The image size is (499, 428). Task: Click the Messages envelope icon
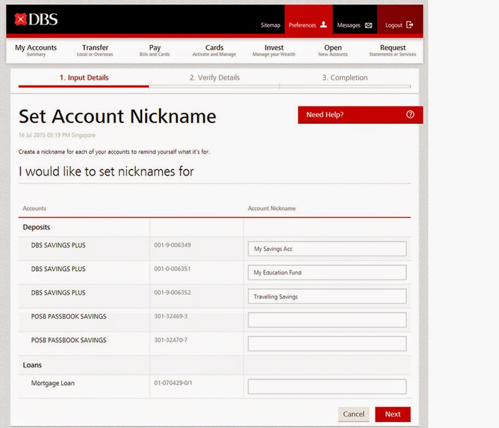pyautogui.click(x=368, y=25)
